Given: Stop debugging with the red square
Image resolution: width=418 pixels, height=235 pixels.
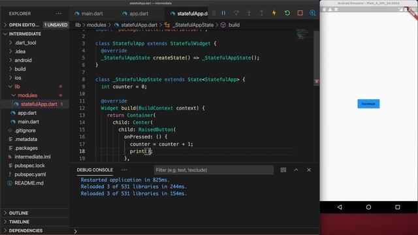Looking at the screenshot, I should click(x=300, y=13).
